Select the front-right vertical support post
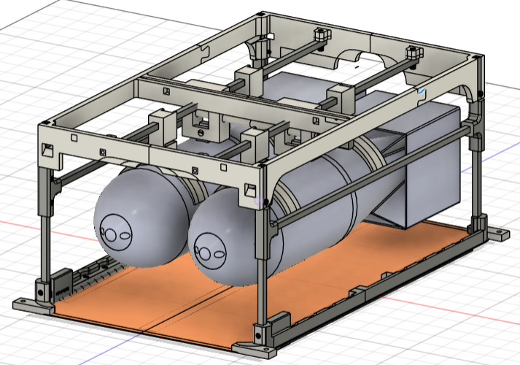Viewport: 520px width, 365px height. [260, 266]
